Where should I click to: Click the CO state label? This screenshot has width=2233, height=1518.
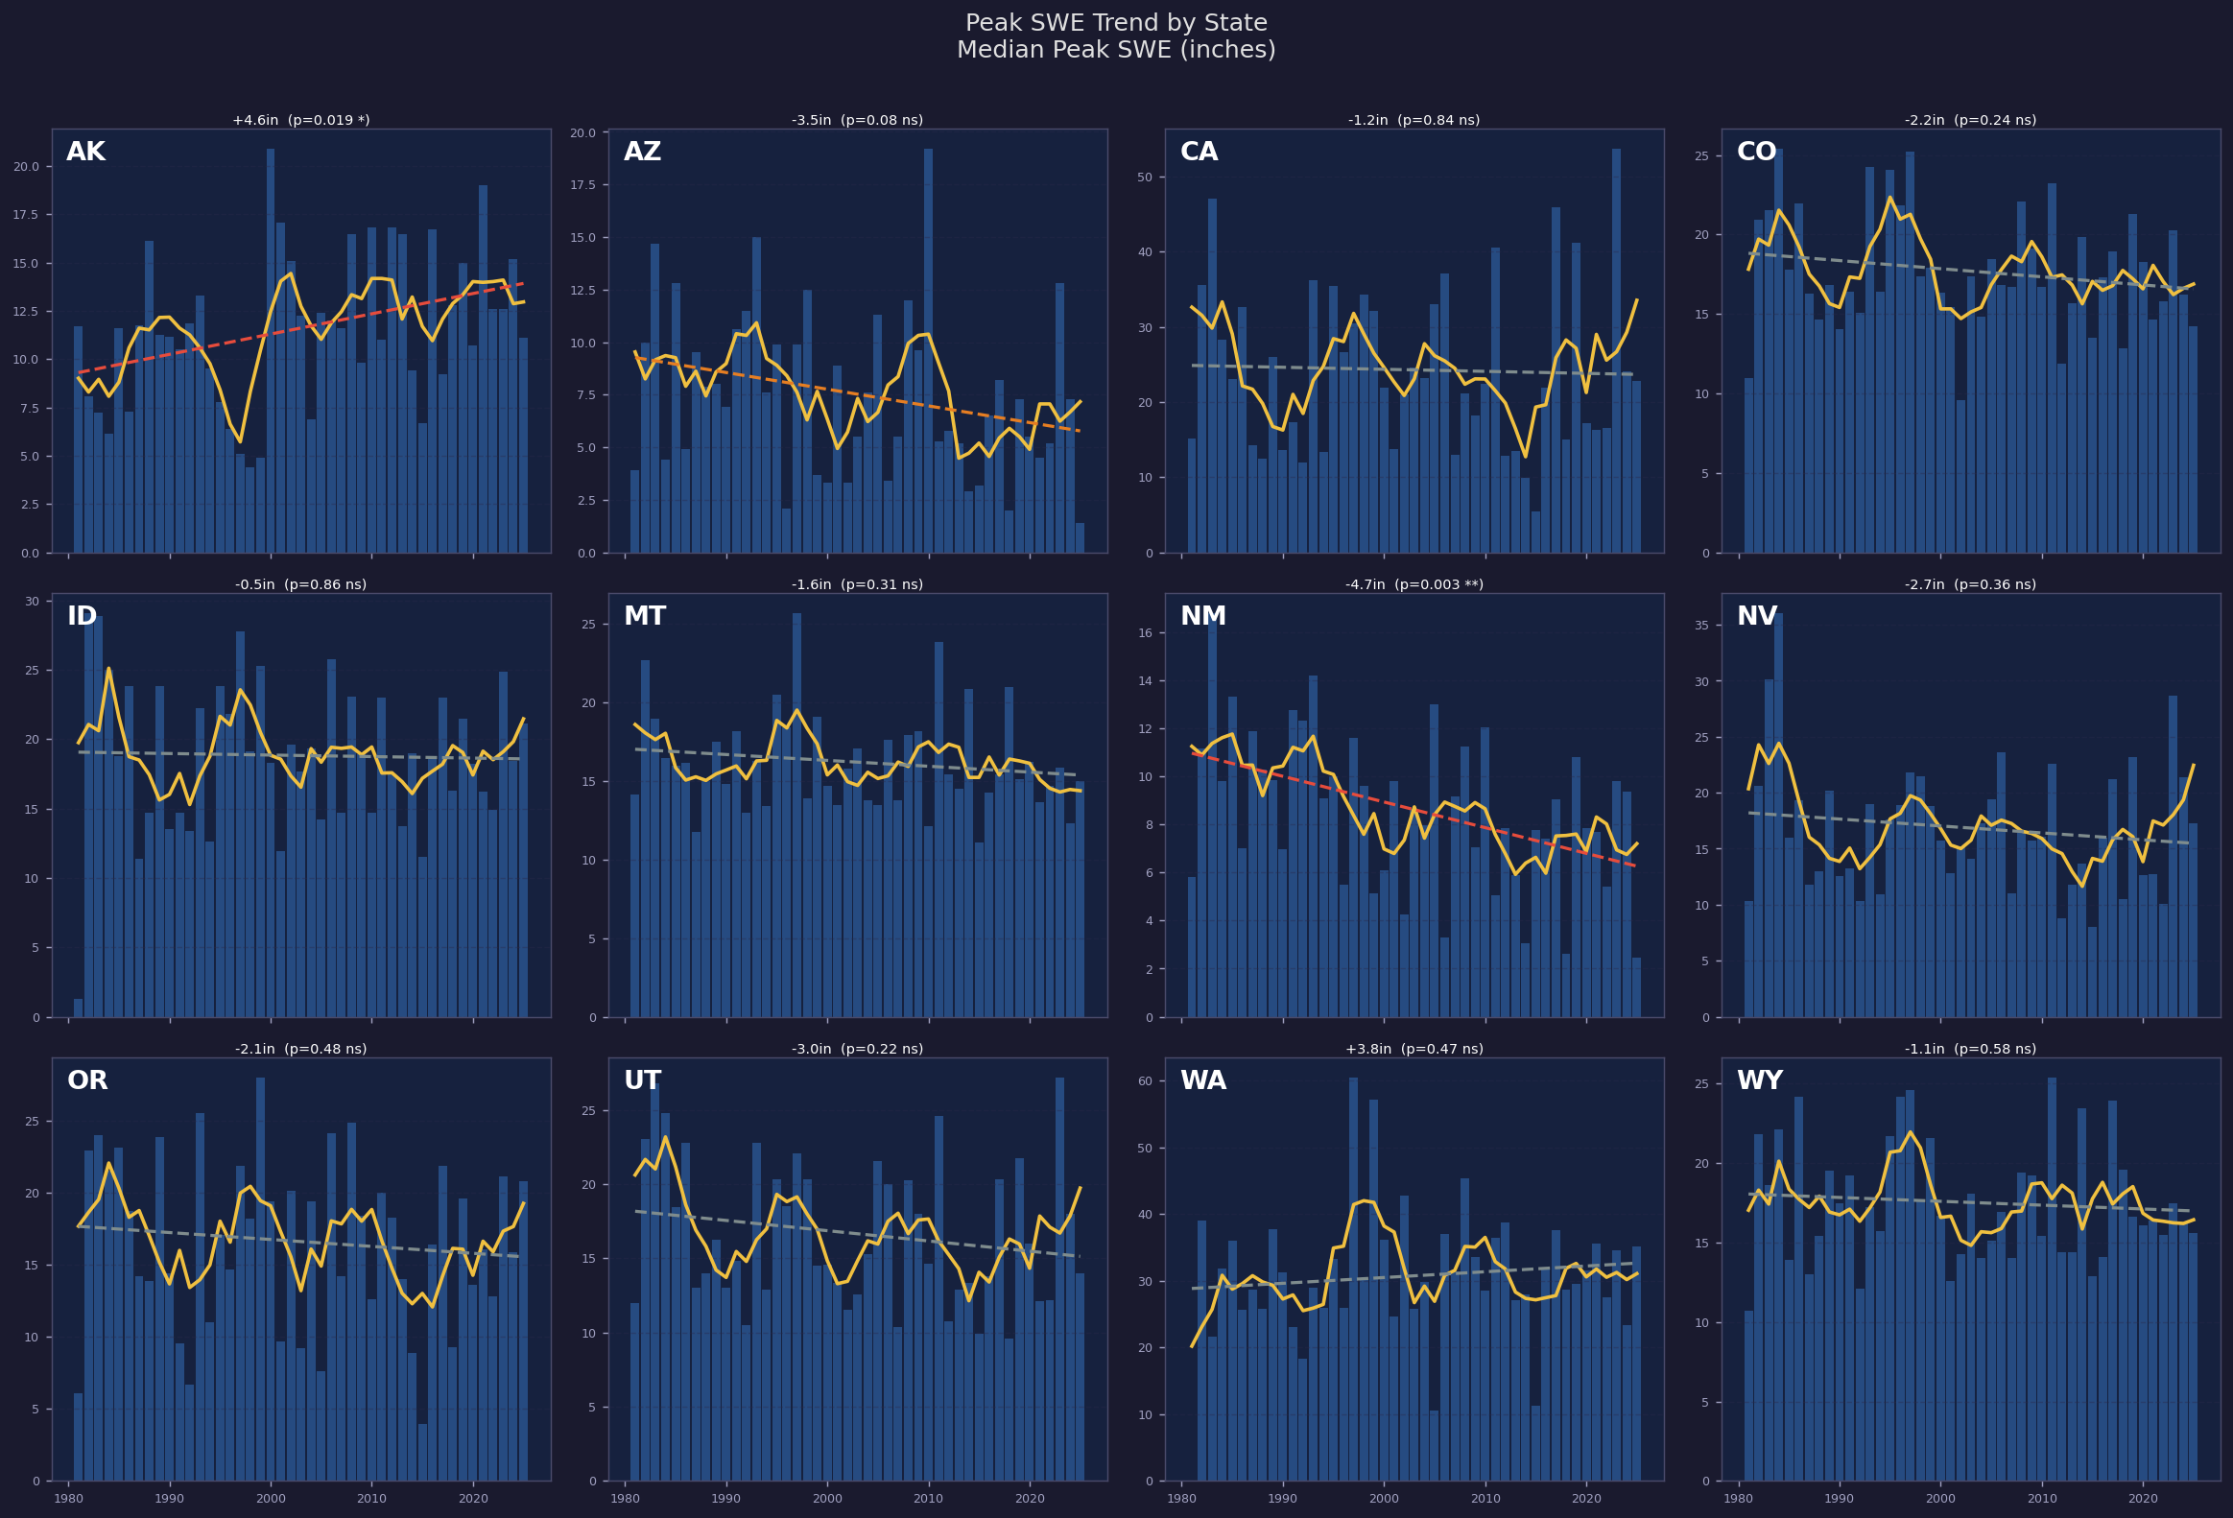(x=1756, y=153)
